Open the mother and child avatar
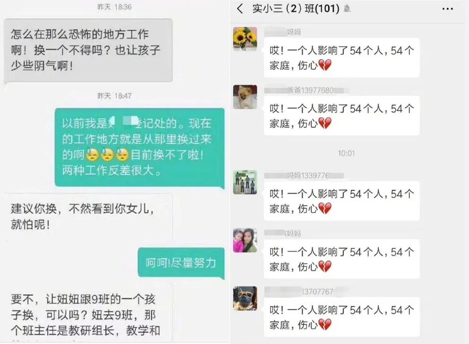Image resolution: width=469 pixels, height=344 pixels. [x=245, y=241]
